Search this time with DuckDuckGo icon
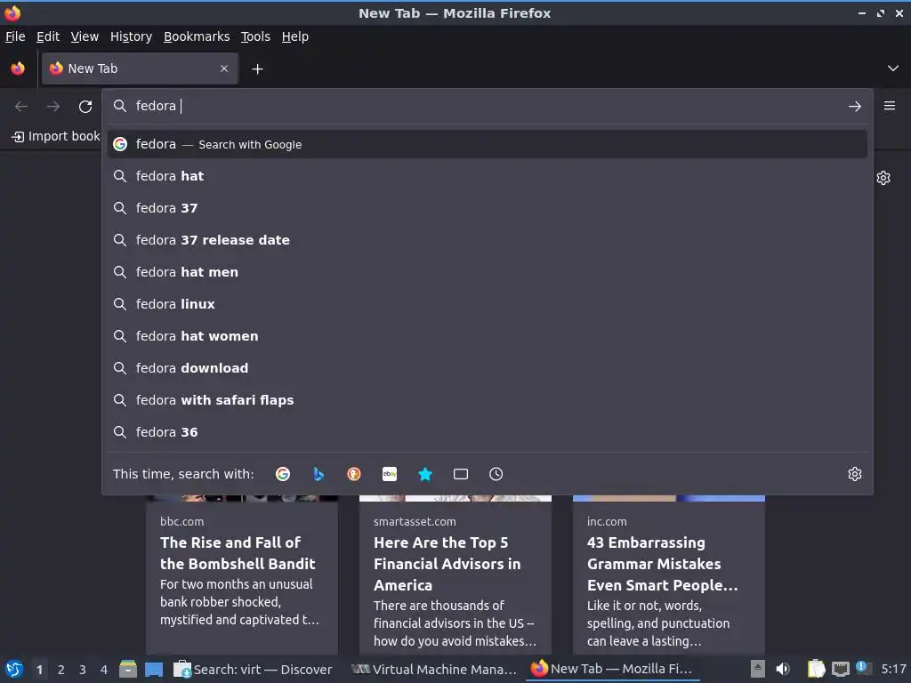The width and height of the screenshot is (911, 683). coord(354,474)
